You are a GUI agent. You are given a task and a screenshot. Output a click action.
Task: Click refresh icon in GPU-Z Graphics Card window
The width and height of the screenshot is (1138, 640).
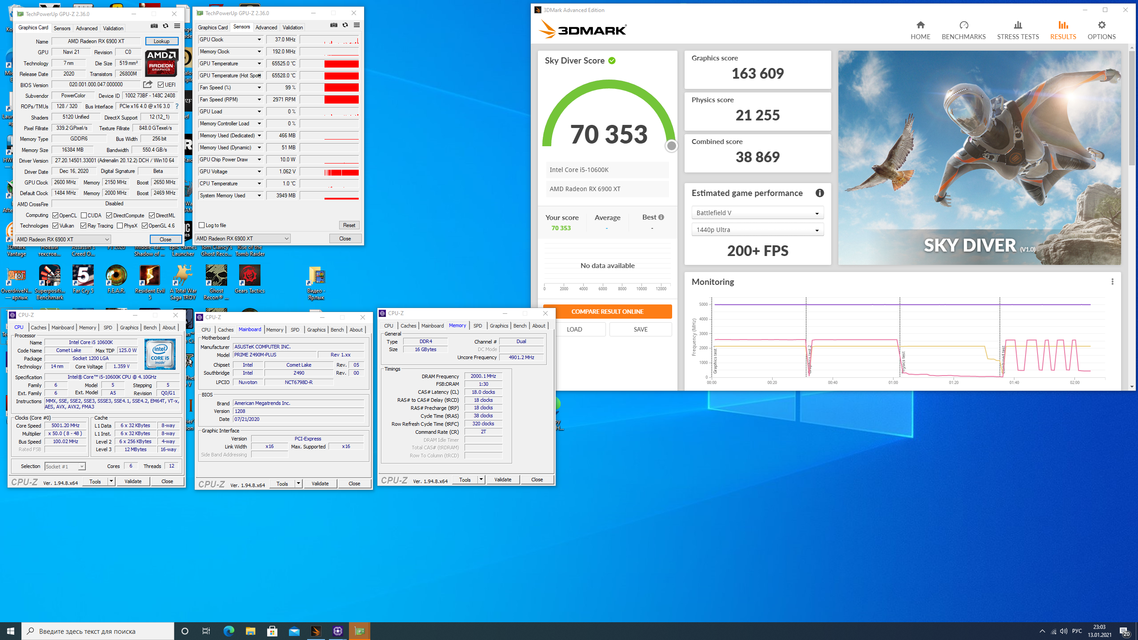[165, 26]
